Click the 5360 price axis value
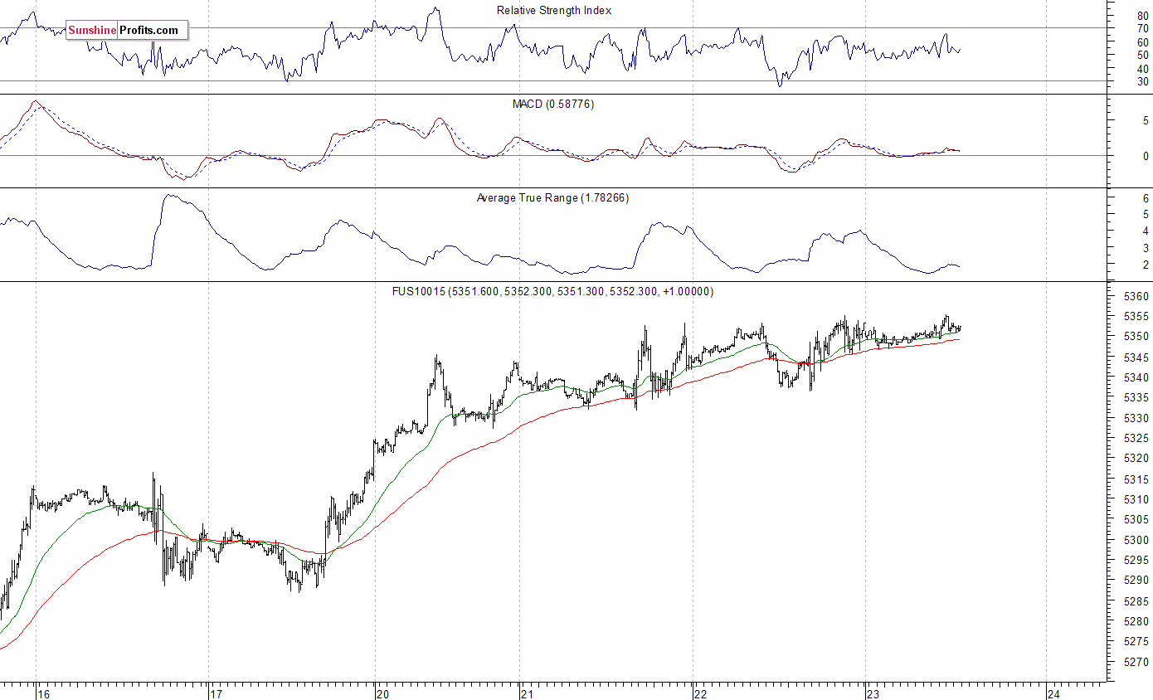This screenshot has height=700, width=1153. click(1136, 296)
